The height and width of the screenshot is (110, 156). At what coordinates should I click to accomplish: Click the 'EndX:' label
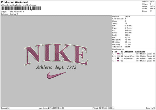point(114,35)
